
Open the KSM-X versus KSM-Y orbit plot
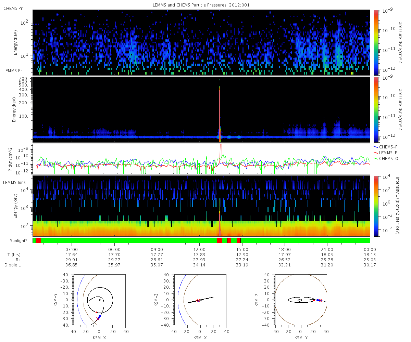100,300
